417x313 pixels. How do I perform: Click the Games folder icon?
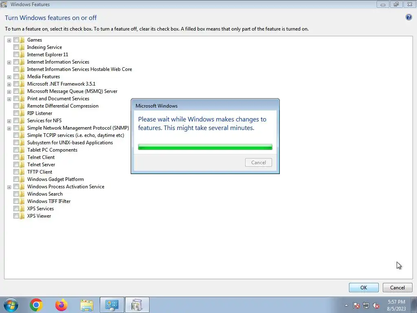pos(22,40)
